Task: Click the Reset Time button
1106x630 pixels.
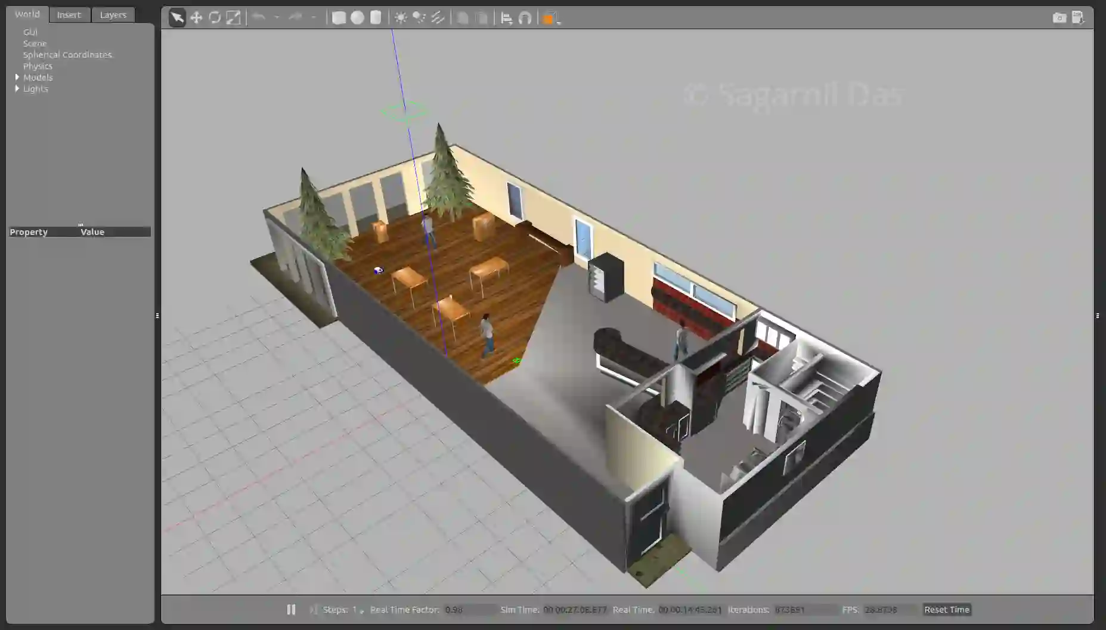Action: coord(947,610)
